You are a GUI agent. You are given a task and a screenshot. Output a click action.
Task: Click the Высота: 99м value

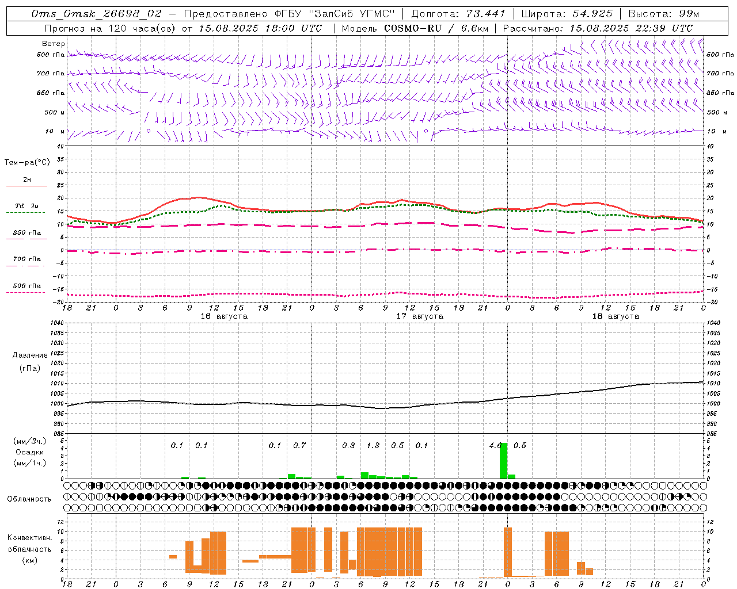click(664, 13)
